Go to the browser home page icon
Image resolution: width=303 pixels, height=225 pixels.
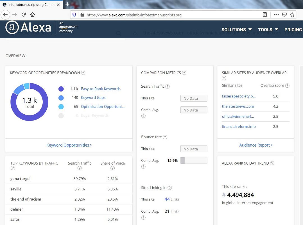coord(33,15)
